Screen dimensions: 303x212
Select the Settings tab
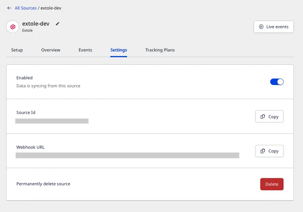[119, 50]
